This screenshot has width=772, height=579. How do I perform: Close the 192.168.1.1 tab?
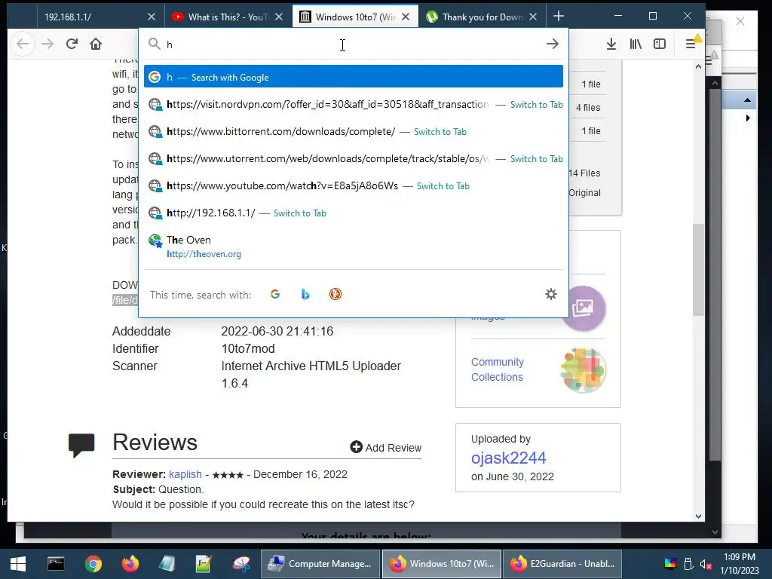pos(151,17)
